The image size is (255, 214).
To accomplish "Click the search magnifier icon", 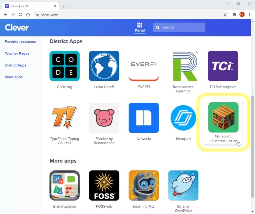I will pyautogui.click(x=158, y=27).
